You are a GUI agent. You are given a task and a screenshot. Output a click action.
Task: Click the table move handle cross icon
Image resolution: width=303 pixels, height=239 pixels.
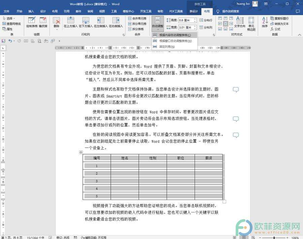coord(81,152)
